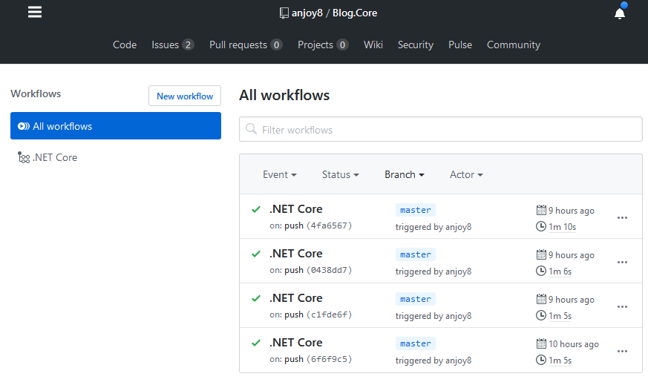Click the 1m 10s duration text
648x382 pixels.
click(562, 227)
